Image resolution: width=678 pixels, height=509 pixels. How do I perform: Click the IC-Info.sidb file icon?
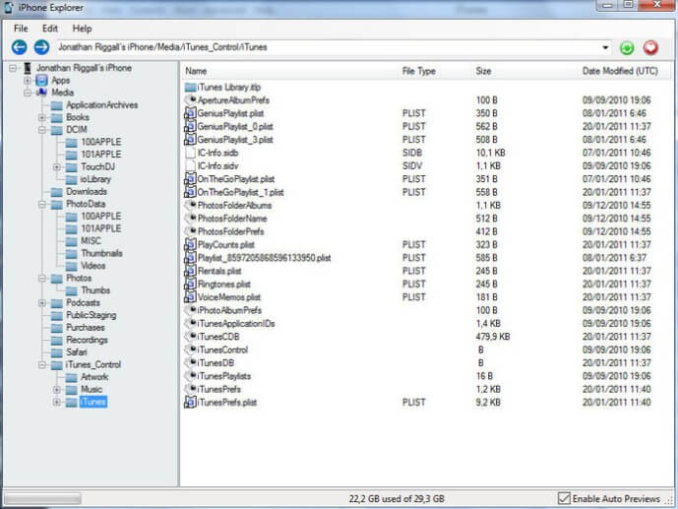click(190, 153)
